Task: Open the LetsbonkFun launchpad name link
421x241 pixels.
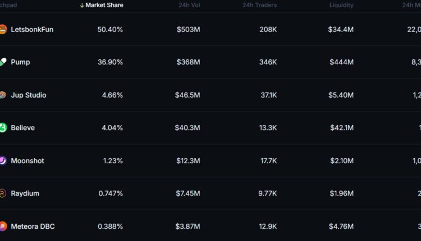Action: (32, 29)
